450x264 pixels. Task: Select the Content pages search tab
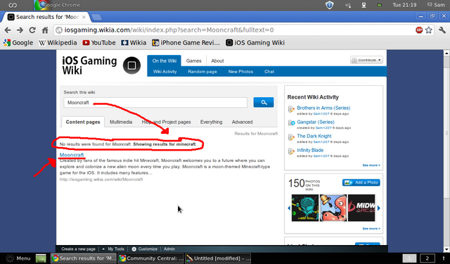click(x=83, y=122)
